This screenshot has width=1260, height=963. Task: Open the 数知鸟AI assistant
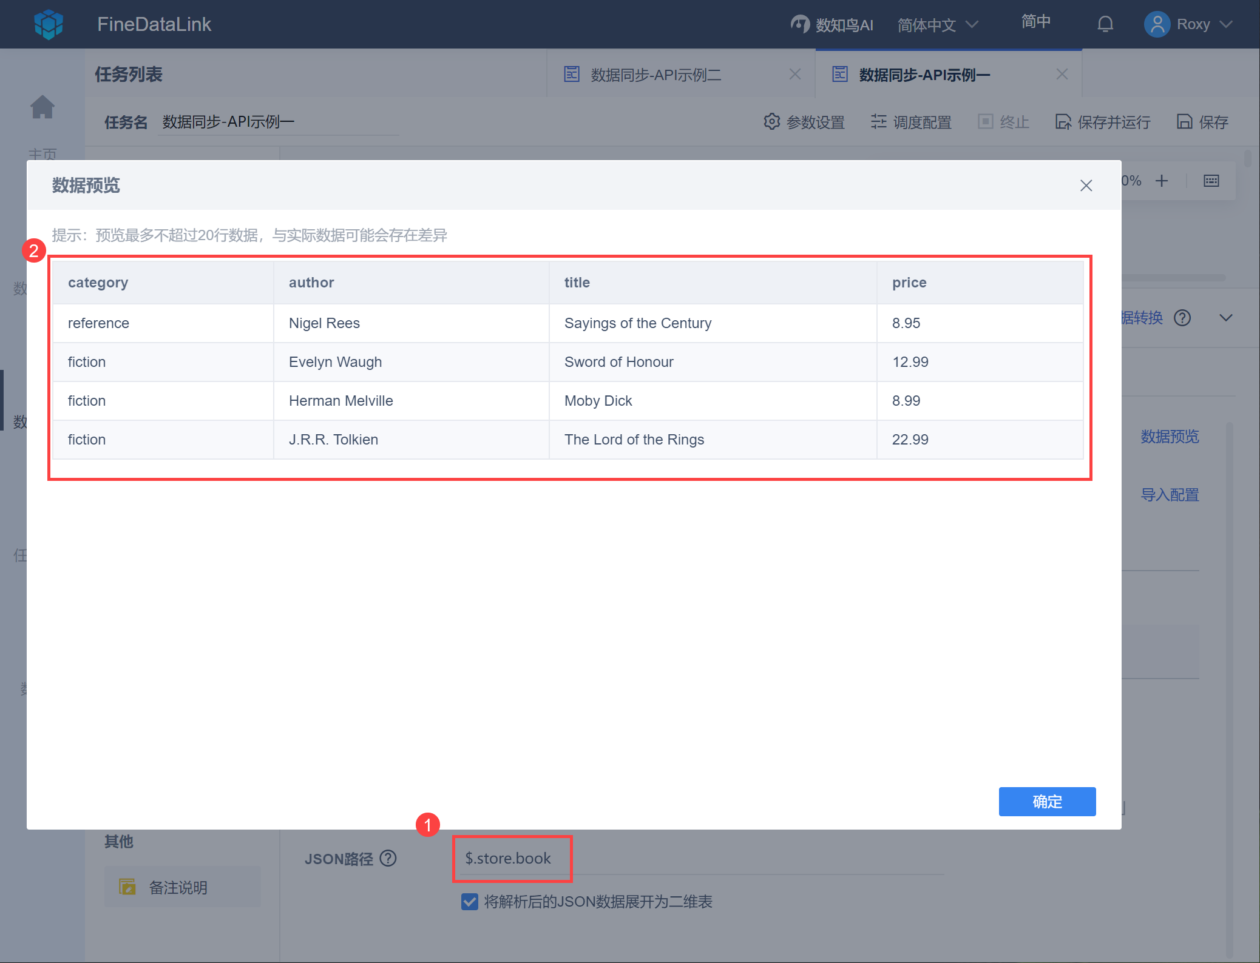(832, 24)
